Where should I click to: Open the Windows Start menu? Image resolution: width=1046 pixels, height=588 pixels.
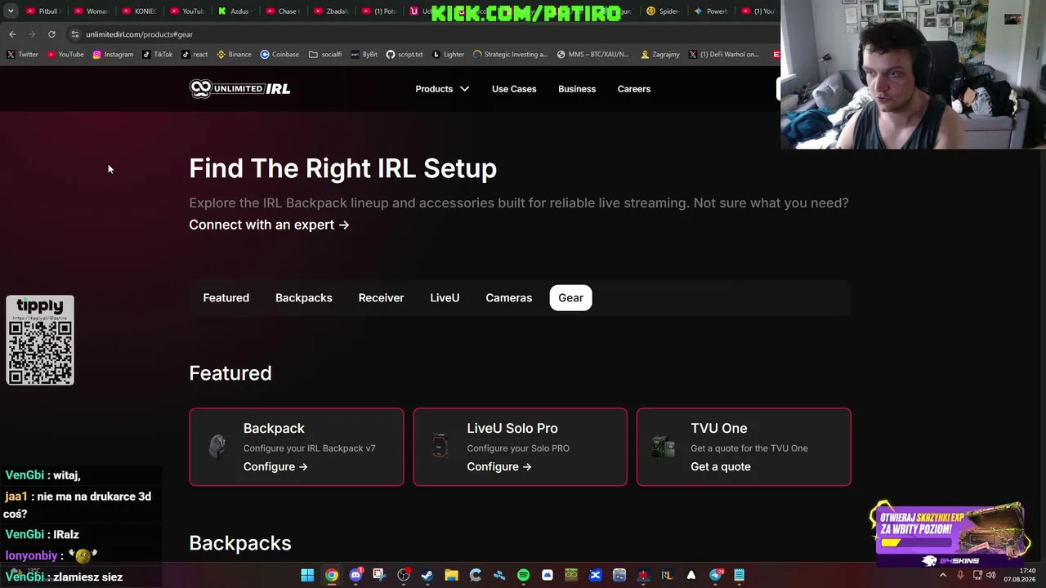click(307, 576)
